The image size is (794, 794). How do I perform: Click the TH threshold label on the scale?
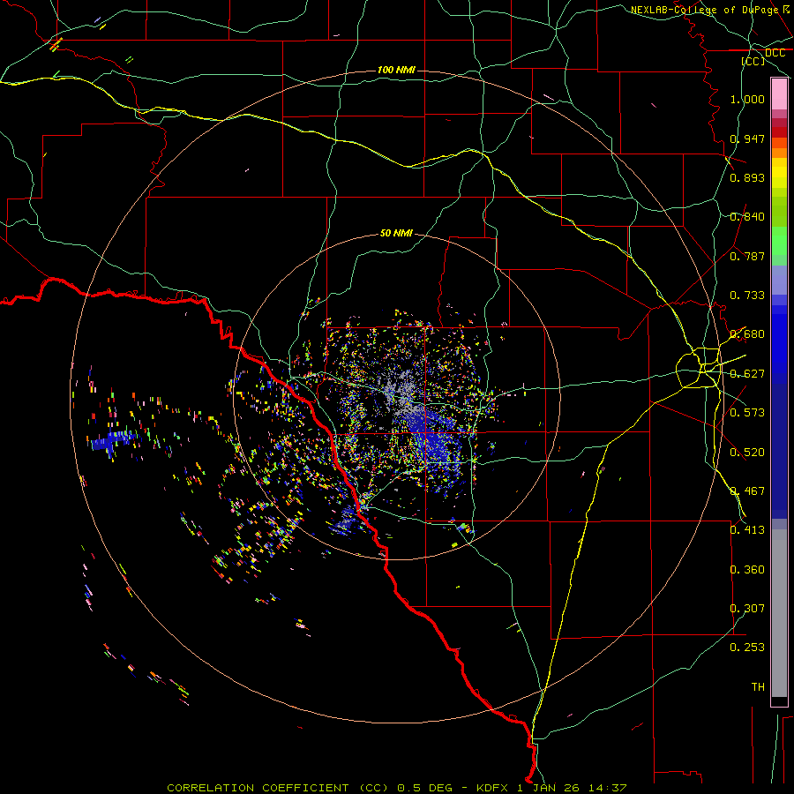pyautogui.click(x=758, y=687)
